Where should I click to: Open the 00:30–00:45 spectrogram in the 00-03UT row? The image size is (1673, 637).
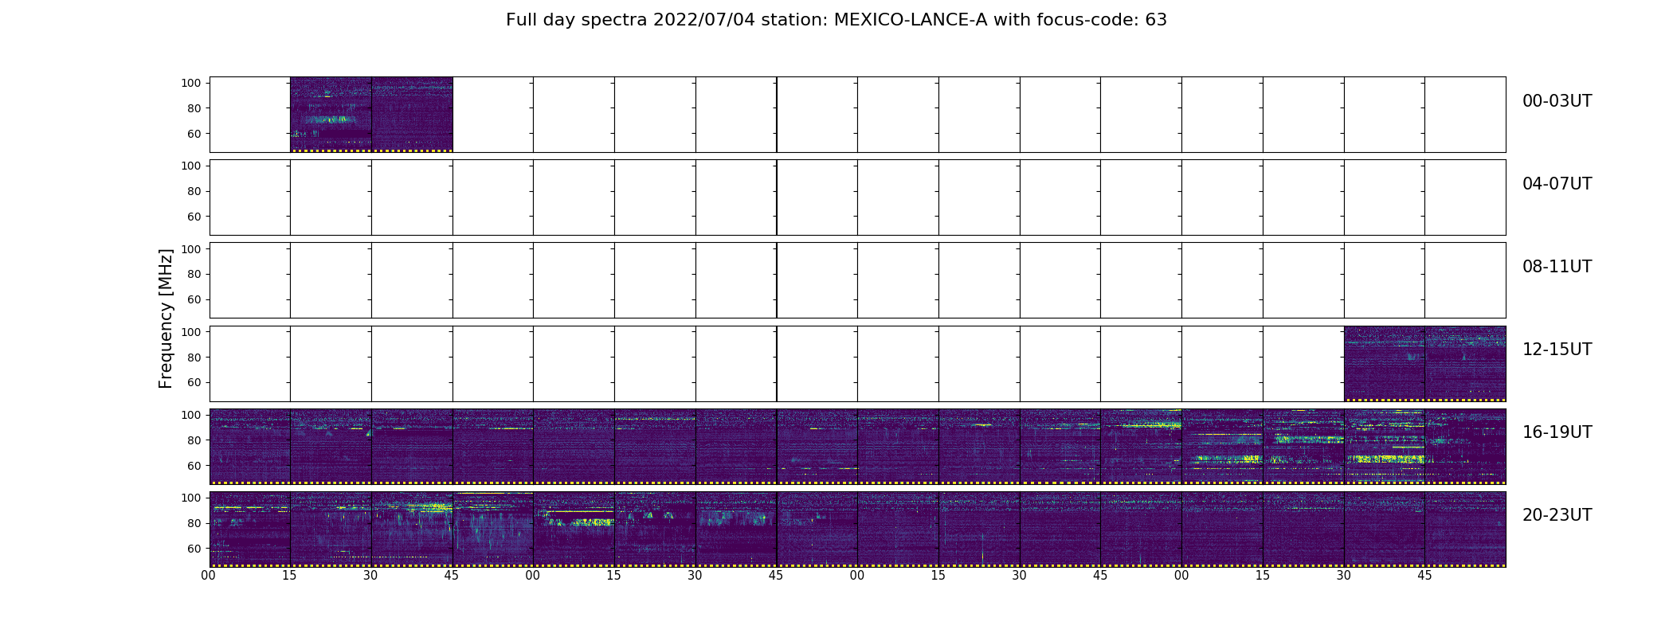point(412,115)
